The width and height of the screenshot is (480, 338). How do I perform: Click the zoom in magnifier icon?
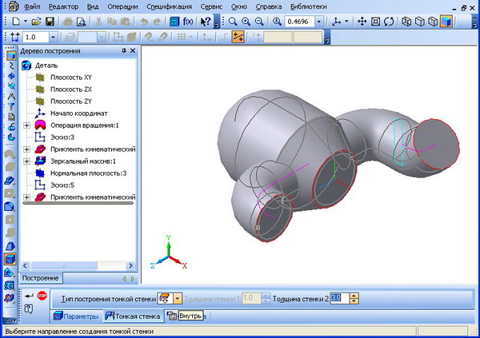point(245,20)
